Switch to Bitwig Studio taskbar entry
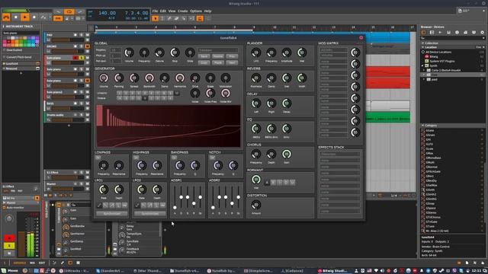The image size is (488, 274). pyautogui.click(x=333, y=271)
